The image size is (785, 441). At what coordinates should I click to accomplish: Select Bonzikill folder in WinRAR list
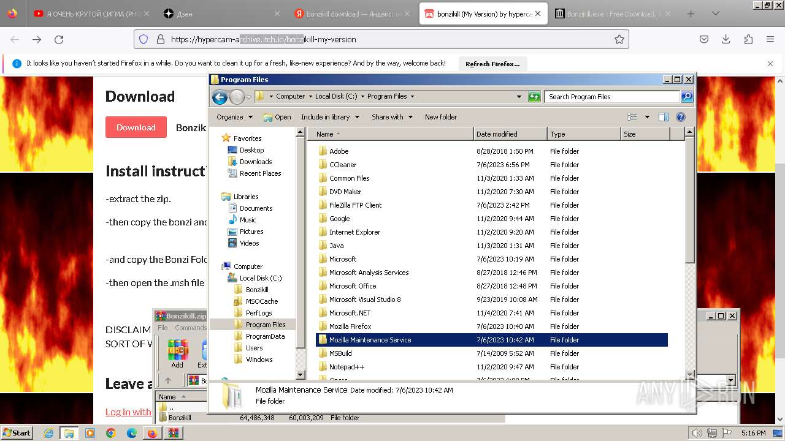click(x=180, y=418)
